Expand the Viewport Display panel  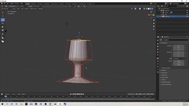click(x=166, y=82)
